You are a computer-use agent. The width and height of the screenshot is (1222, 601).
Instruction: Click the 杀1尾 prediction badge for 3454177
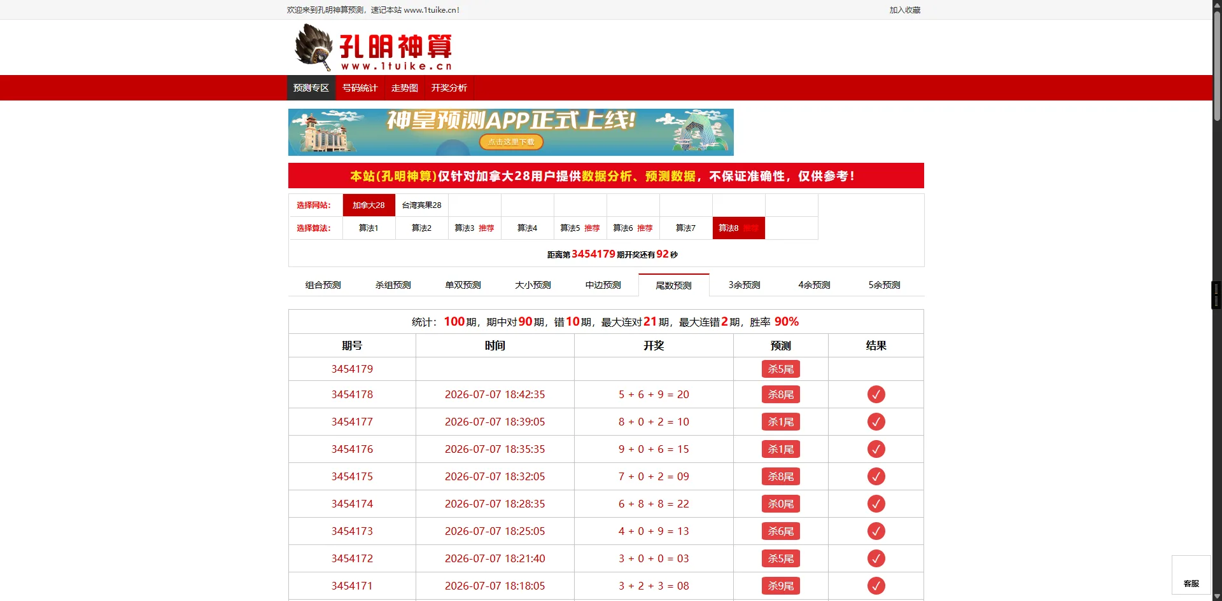point(781,422)
